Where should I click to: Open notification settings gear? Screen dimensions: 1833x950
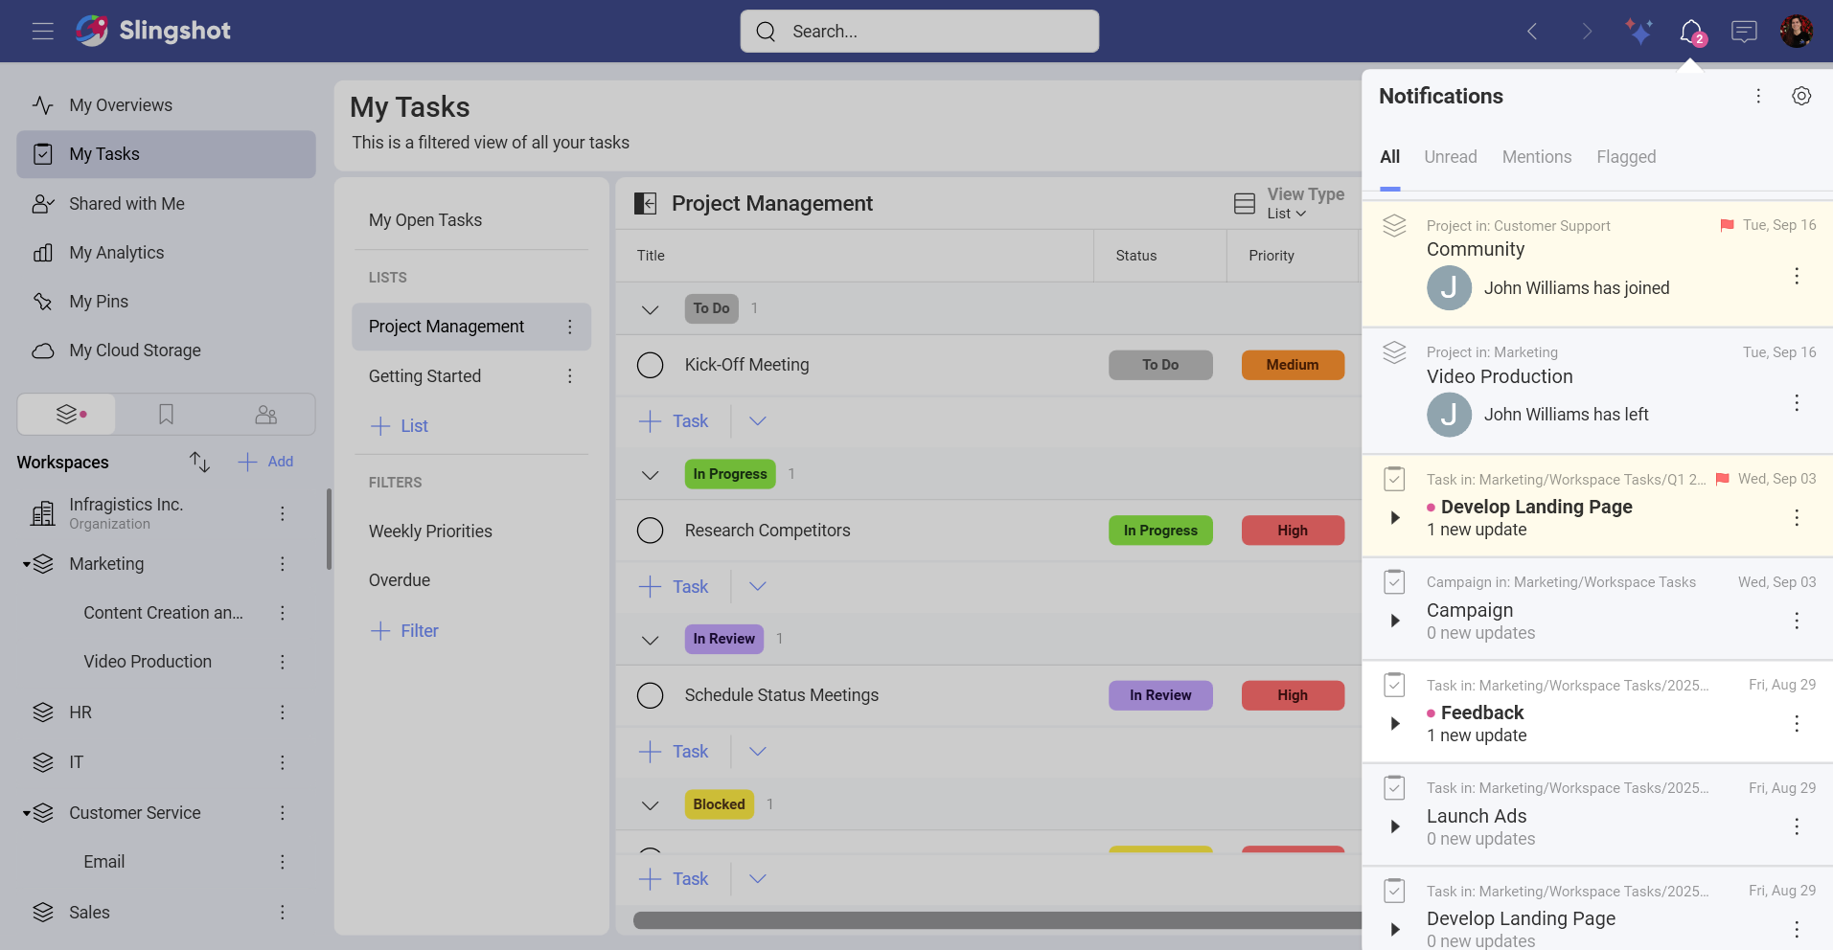point(1801,96)
